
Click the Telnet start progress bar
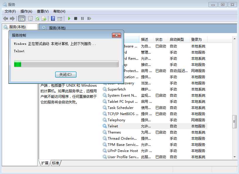[66, 64]
